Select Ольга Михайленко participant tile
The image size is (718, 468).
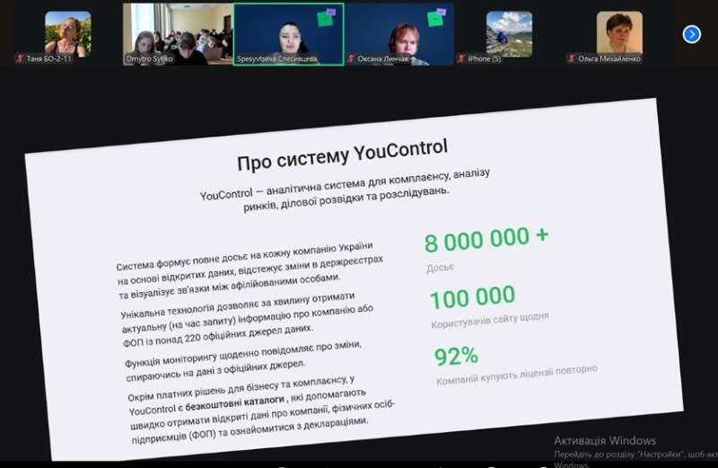coord(619,35)
